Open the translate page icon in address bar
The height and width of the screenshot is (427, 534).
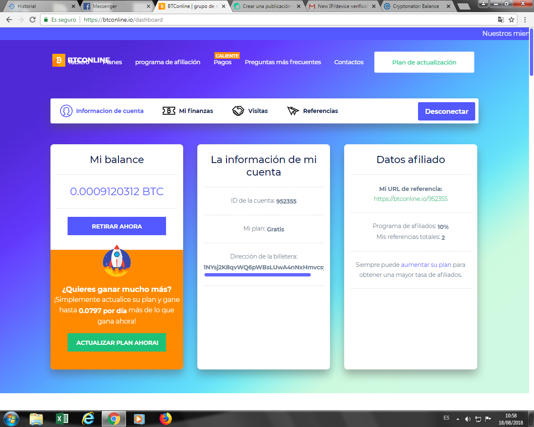click(x=501, y=20)
